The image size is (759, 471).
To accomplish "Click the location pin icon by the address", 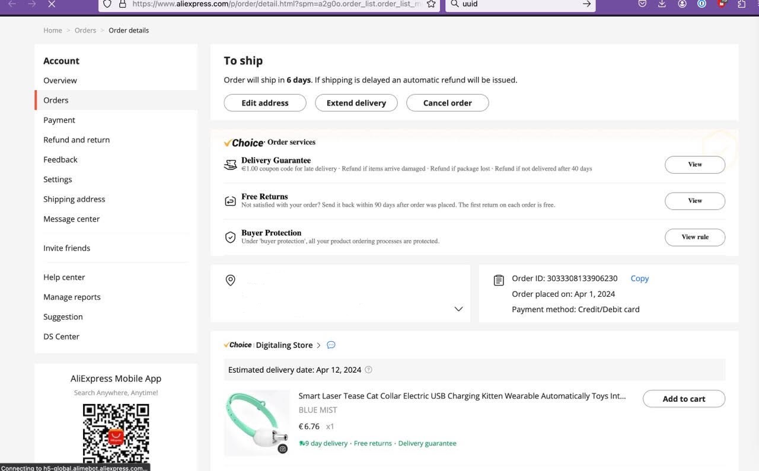I will (231, 280).
